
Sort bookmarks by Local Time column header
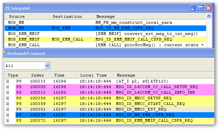click(95, 75)
